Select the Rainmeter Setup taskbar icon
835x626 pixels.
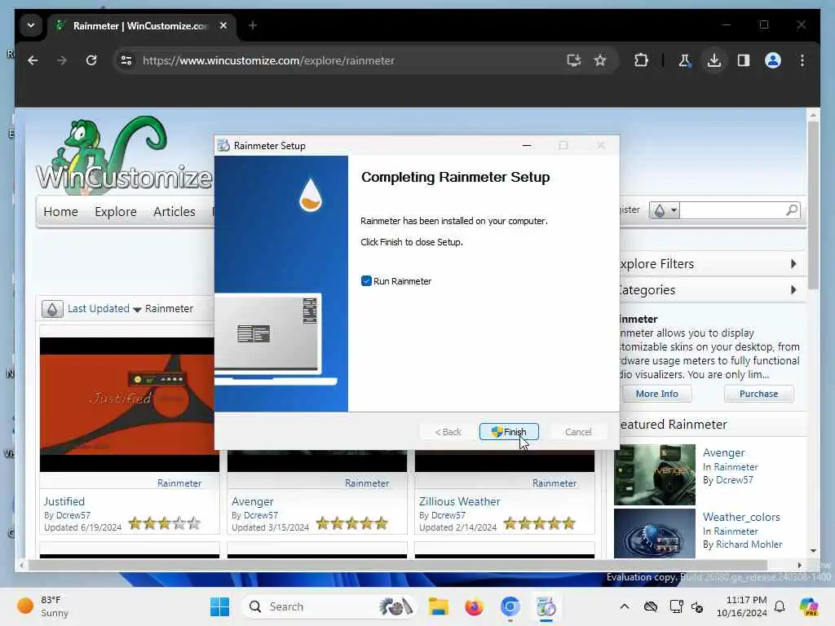point(546,606)
